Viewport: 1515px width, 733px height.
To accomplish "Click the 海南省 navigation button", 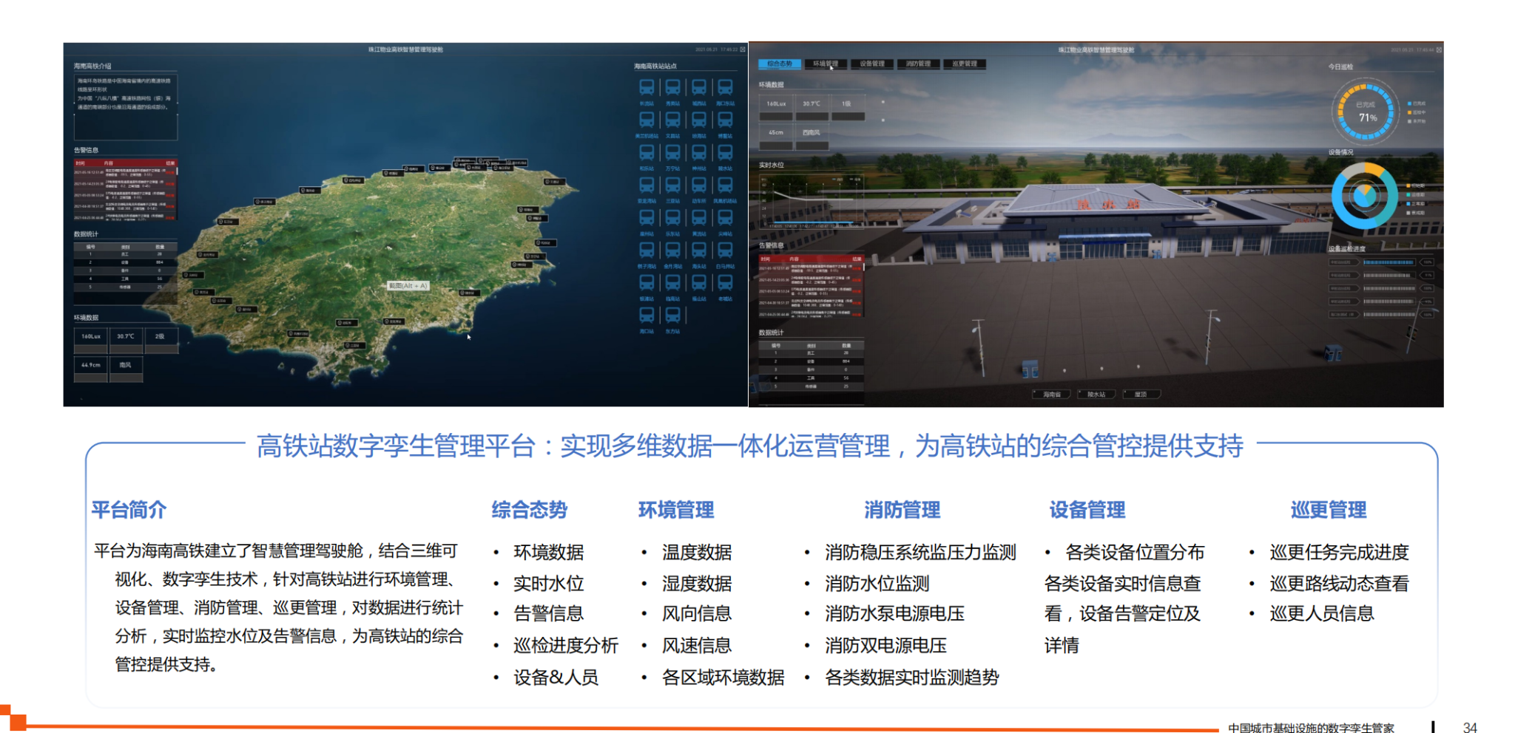I will tap(1051, 395).
